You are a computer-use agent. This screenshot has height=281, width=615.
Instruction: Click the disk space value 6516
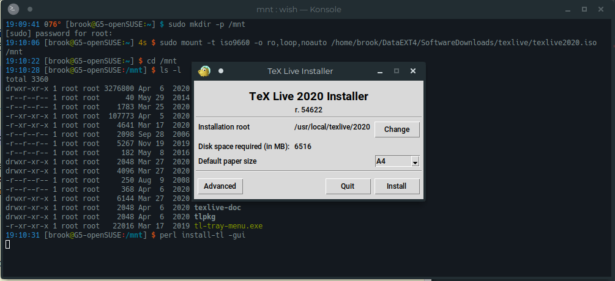click(x=303, y=147)
